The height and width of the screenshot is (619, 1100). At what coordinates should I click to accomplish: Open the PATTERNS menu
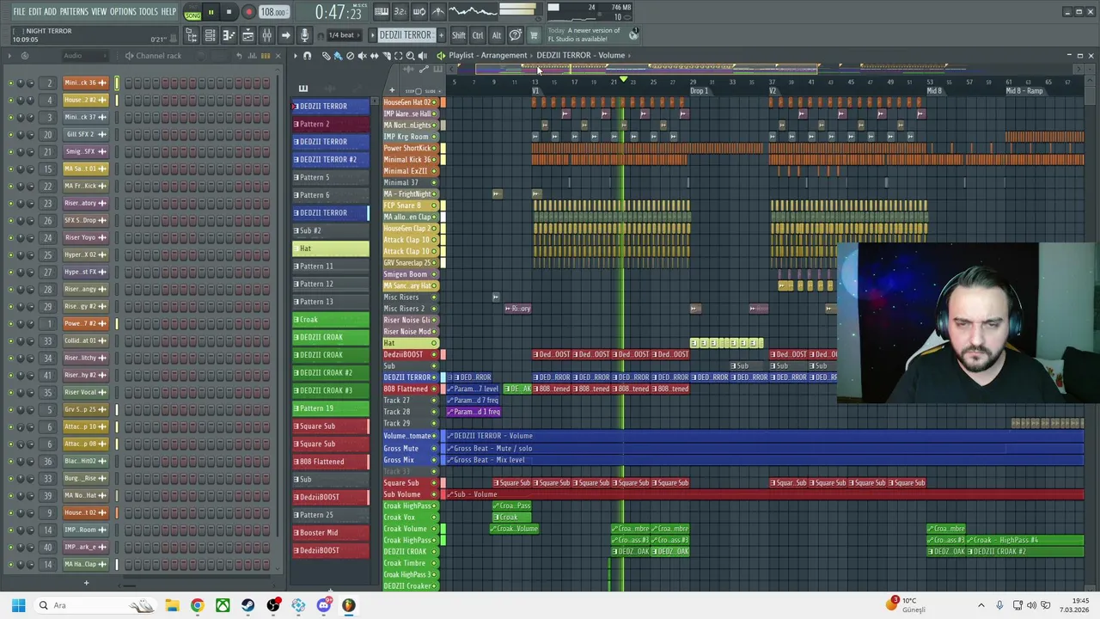click(74, 12)
